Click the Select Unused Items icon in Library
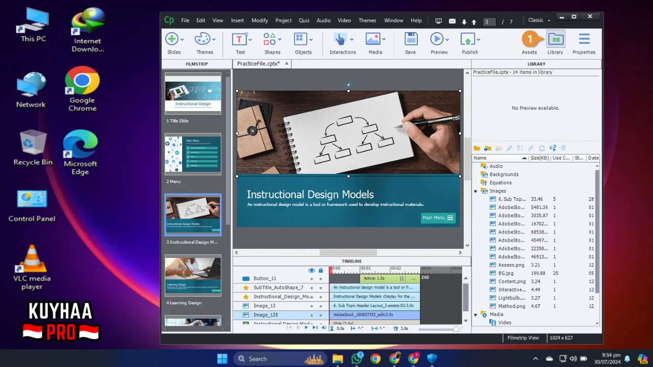This screenshot has width=653, height=367. coord(552,148)
